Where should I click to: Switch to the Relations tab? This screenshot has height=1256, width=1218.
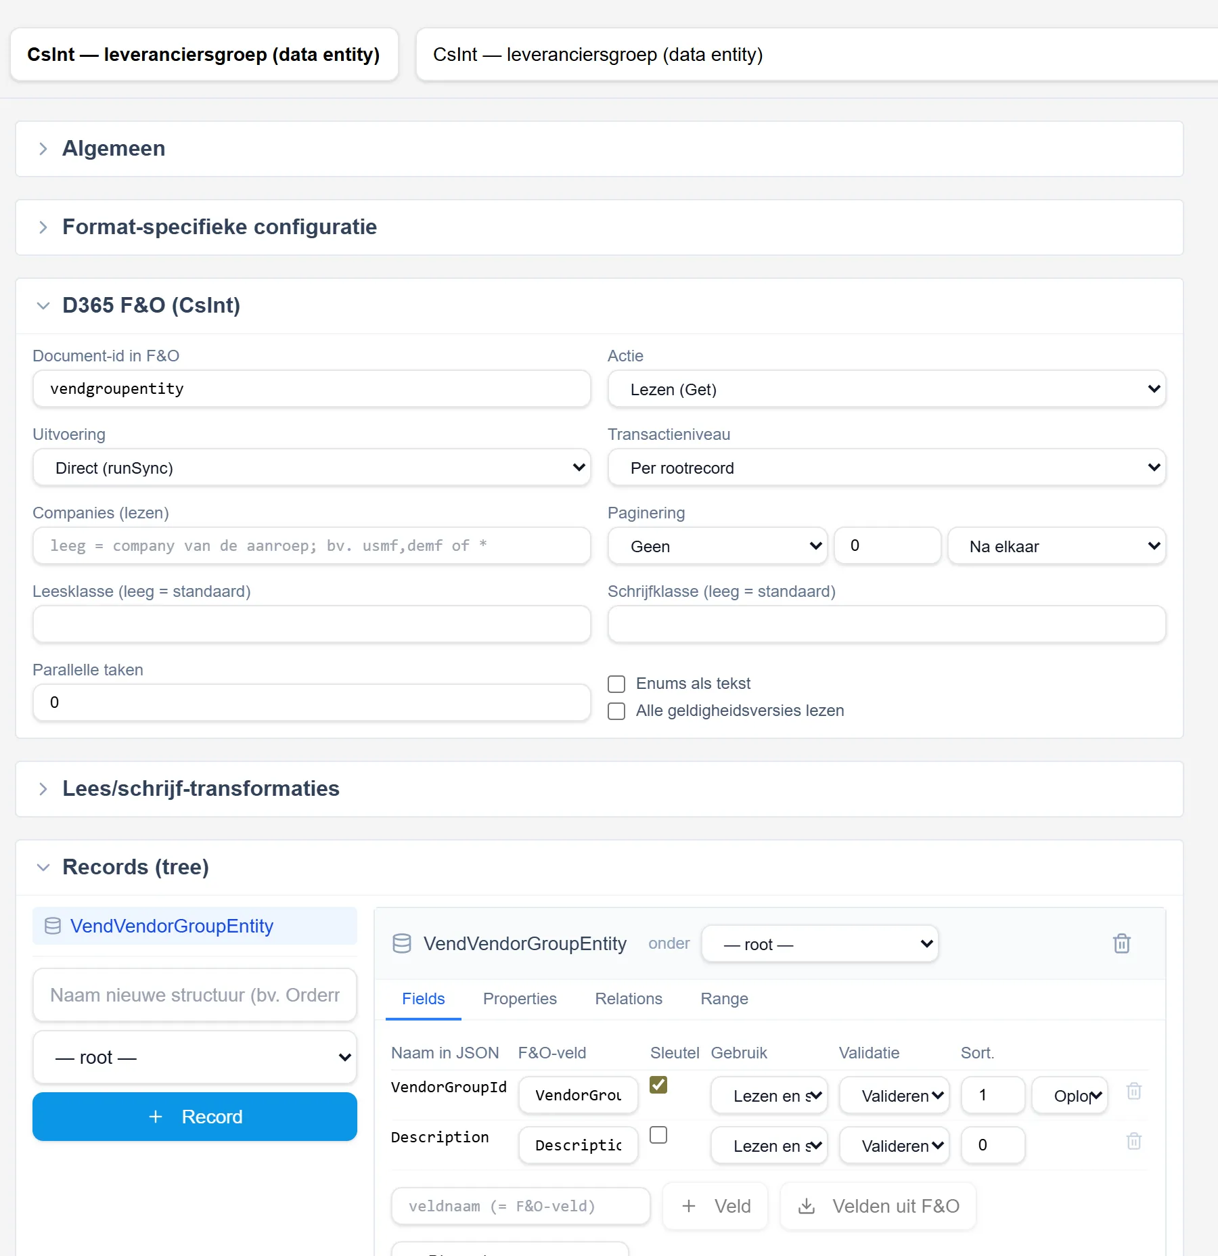pos(629,999)
